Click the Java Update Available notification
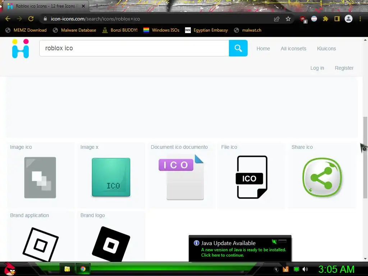The height and width of the screenshot is (276, 368). (240, 249)
